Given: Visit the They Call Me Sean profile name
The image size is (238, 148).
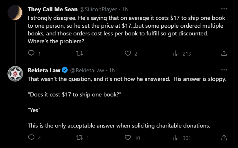Looking at the screenshot, I should [x=53, y=9].
